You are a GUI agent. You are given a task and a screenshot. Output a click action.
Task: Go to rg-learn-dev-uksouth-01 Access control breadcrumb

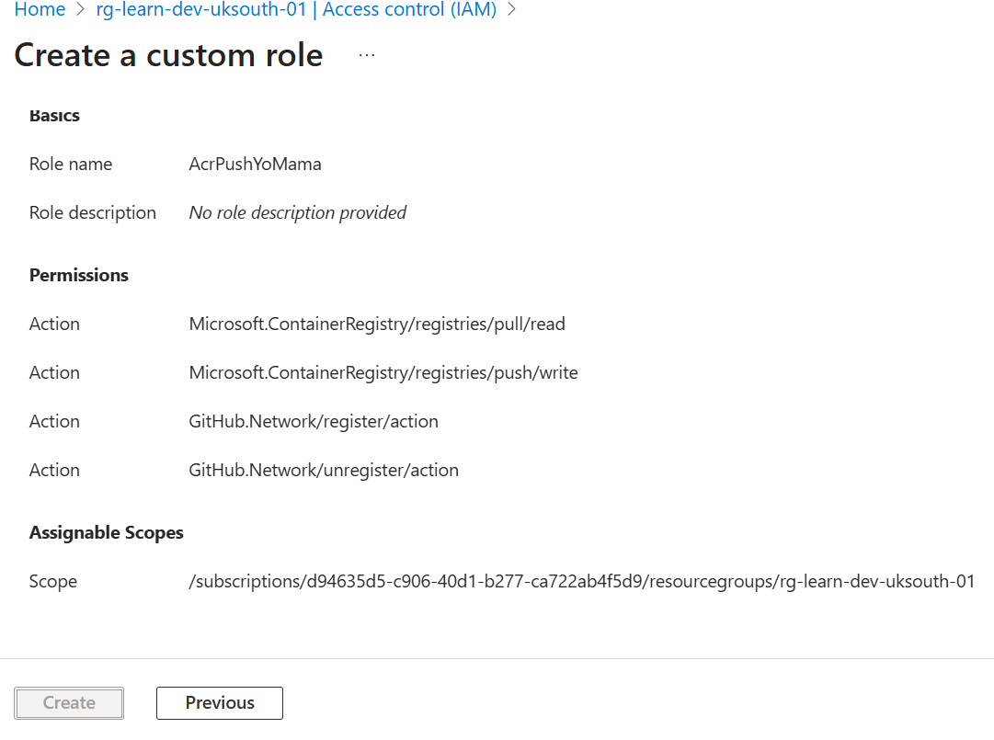click(x=296, y=10)
